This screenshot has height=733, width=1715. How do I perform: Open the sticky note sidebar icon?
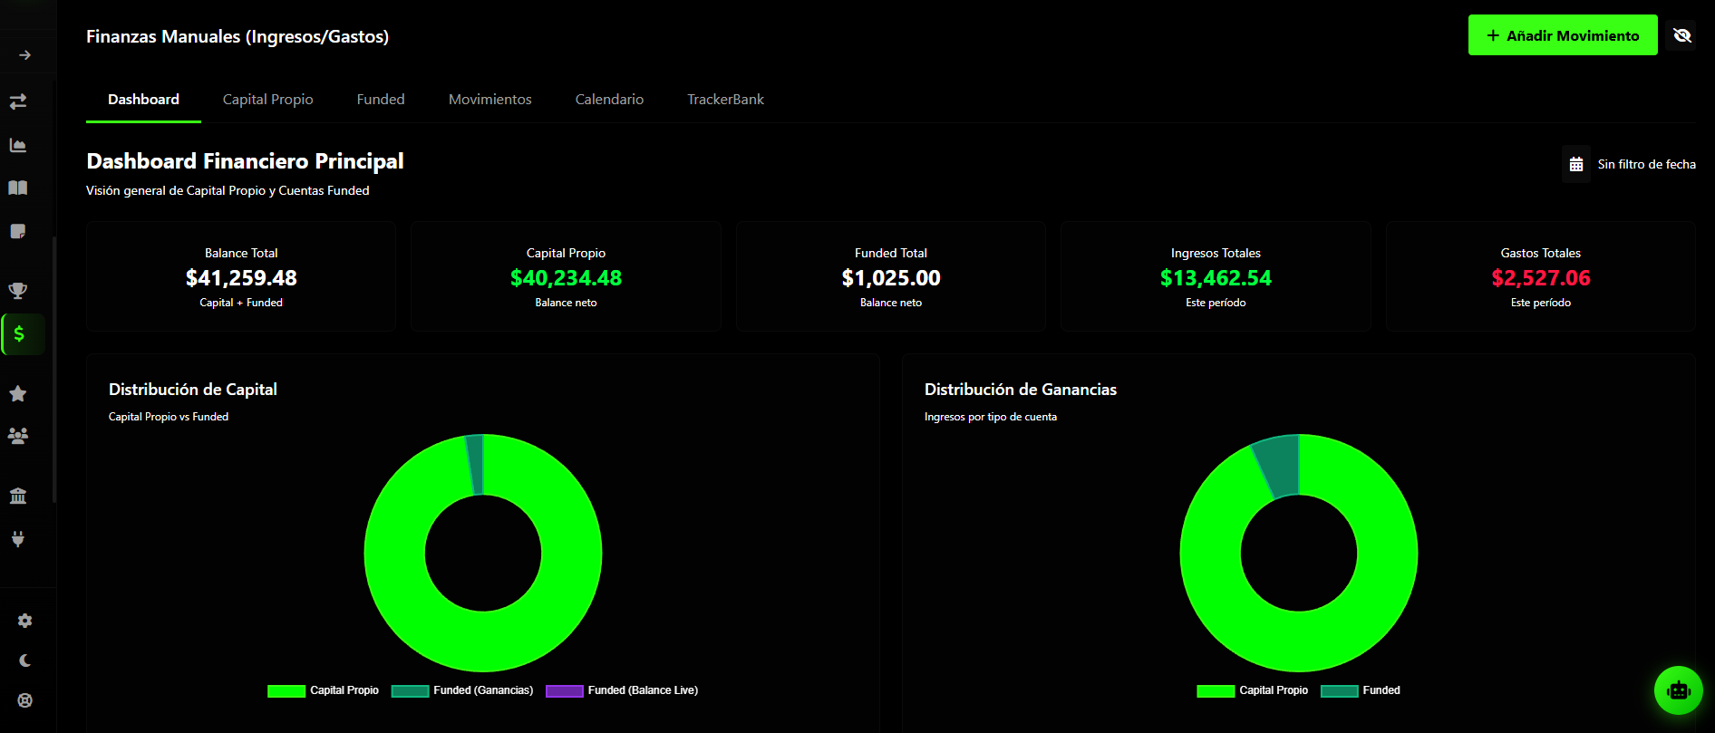tap(18, 231)
